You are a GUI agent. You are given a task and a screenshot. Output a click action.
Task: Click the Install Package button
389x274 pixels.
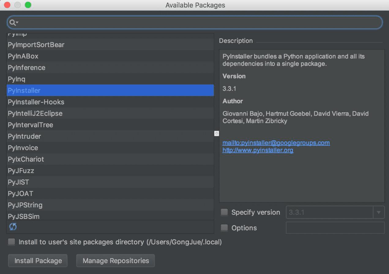37,261
